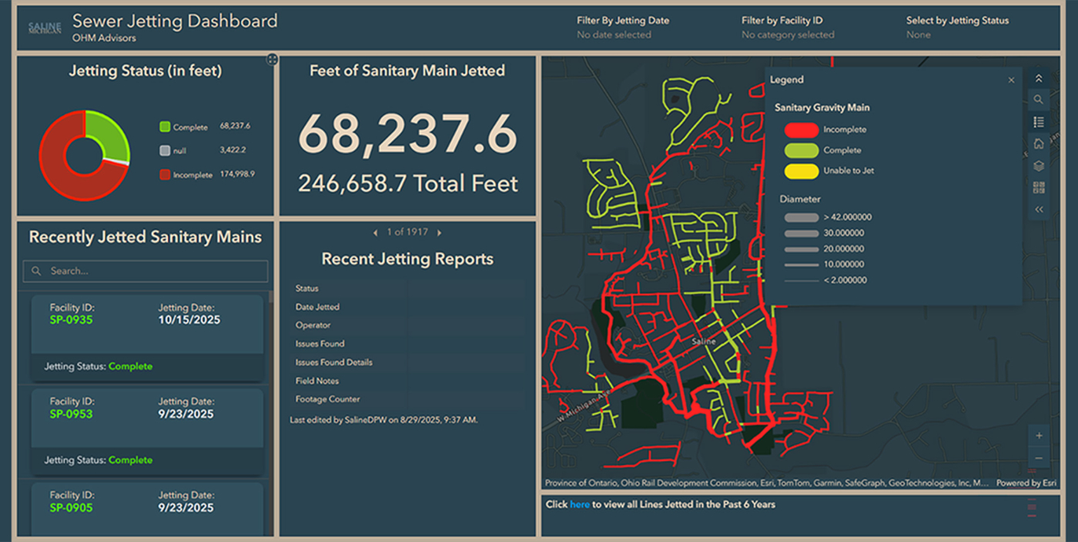Click the Saline Michigan logo
This screenshot has height=542, width=1078.
click(x=45, y=27)
